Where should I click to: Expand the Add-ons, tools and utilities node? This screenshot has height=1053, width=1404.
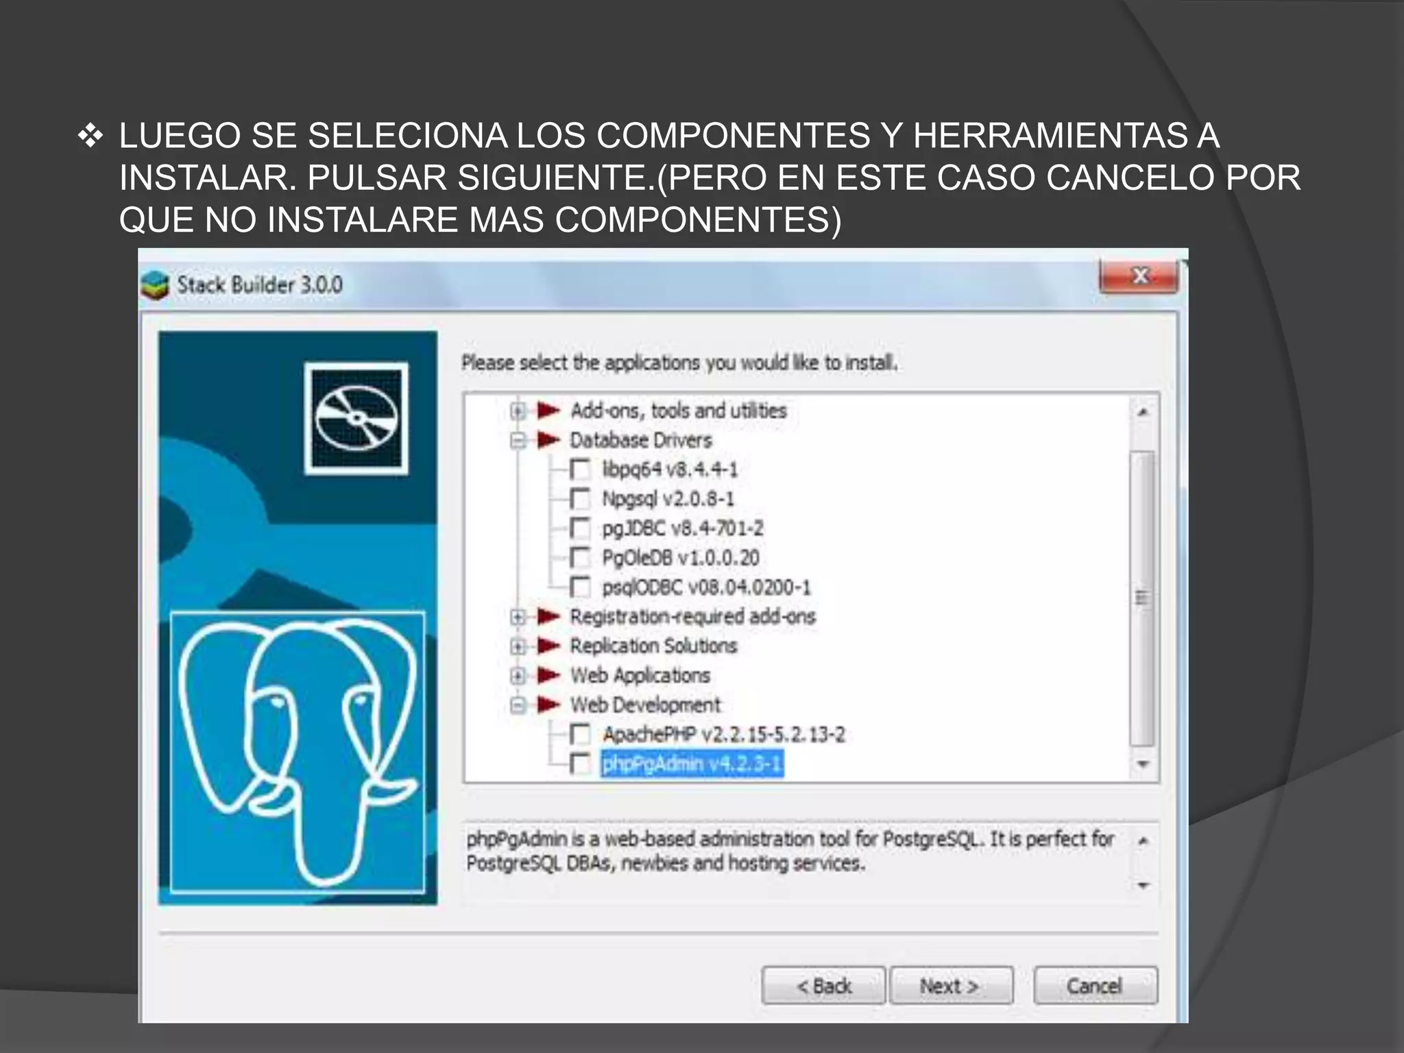click(518, 411)
